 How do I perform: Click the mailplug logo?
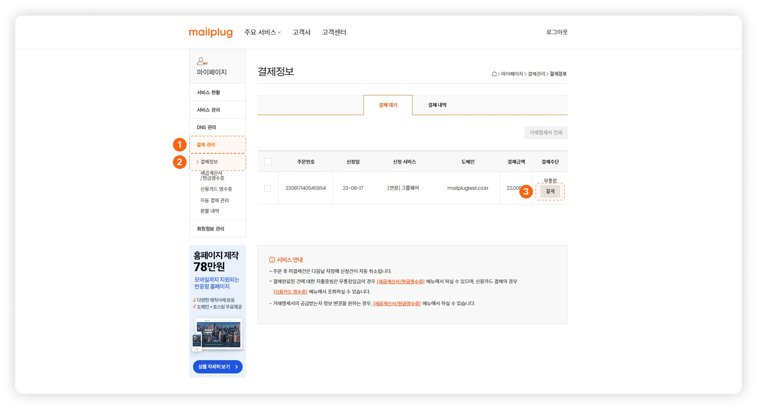[x=210, y=32]
